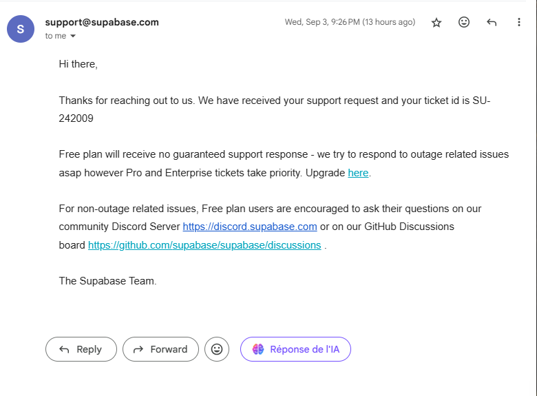Open the 'here' upgrade link
This screenshot has height=396, width=537.
click(x=358, y=173)
